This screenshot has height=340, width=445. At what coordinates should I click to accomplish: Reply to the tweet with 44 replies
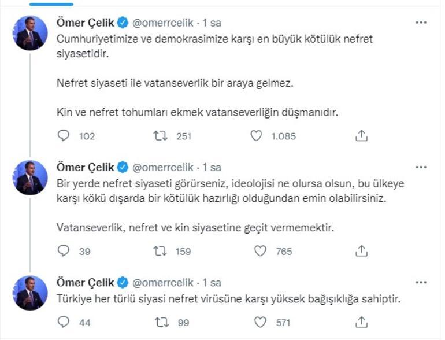point(64,322)
